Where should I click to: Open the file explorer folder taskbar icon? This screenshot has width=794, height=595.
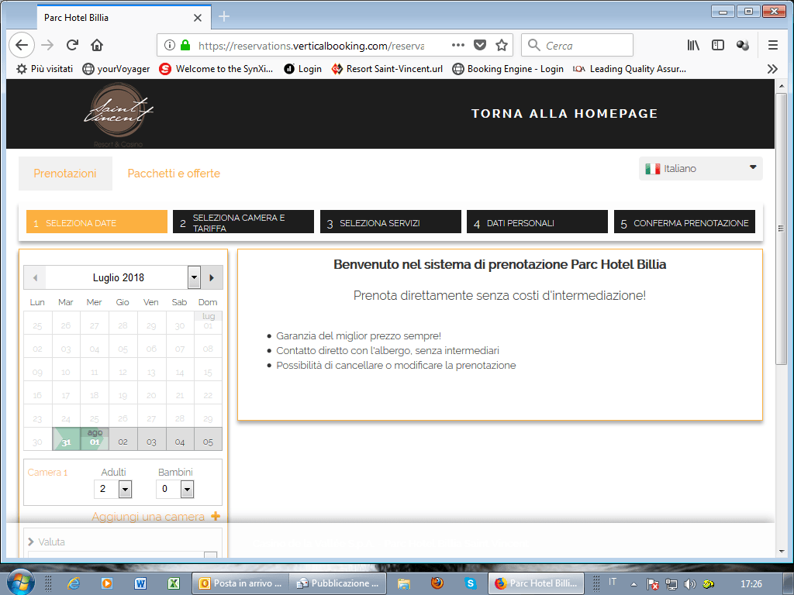[x=403, y=584]
